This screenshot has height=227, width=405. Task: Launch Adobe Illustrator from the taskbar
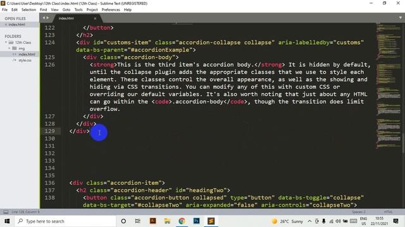coord(153,221)
